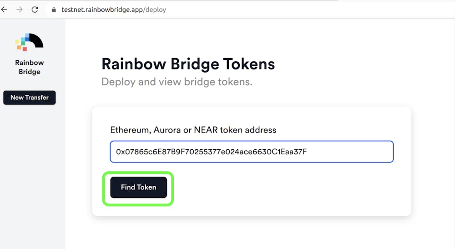Screen dimensions: 455x249
Task: Start a New Transfer from the sidebar
Action: coord(29,98)
